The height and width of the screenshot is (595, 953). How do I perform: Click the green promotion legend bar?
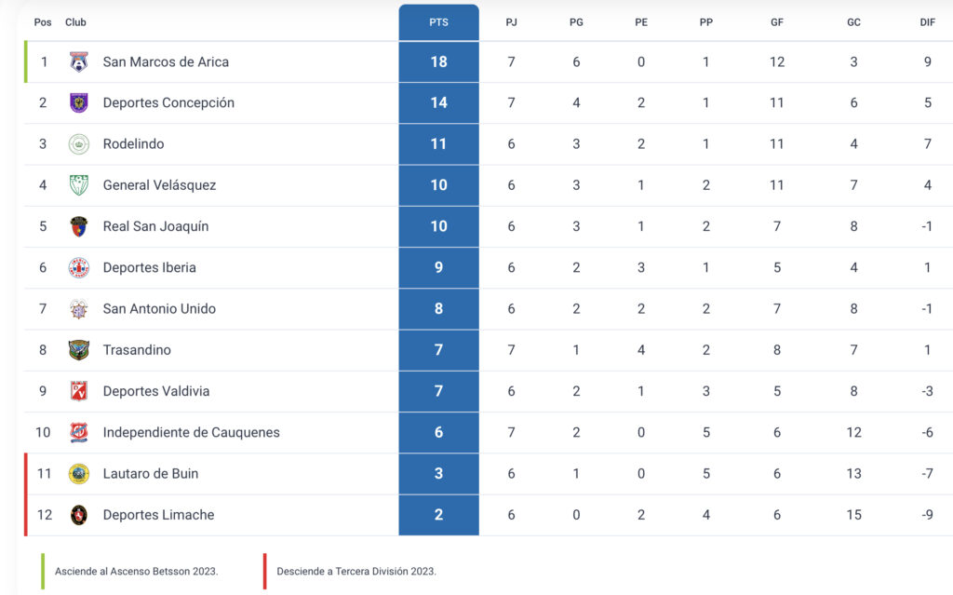pyautogui.click(x=43, y=571)
